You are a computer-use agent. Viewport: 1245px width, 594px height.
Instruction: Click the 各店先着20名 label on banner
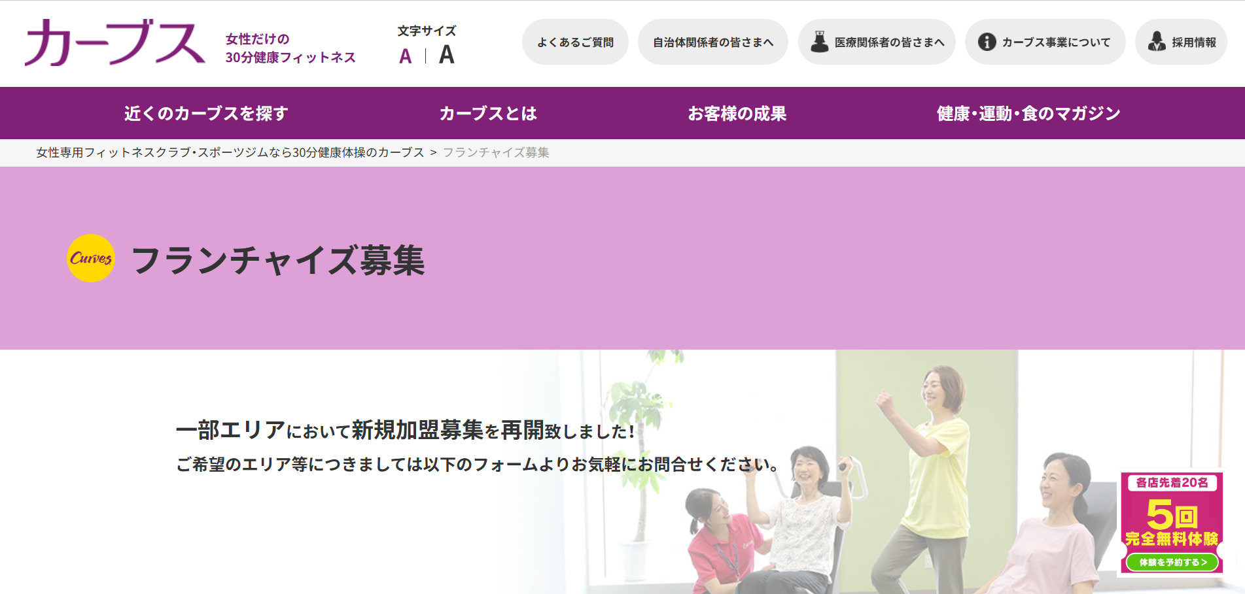1171,483
